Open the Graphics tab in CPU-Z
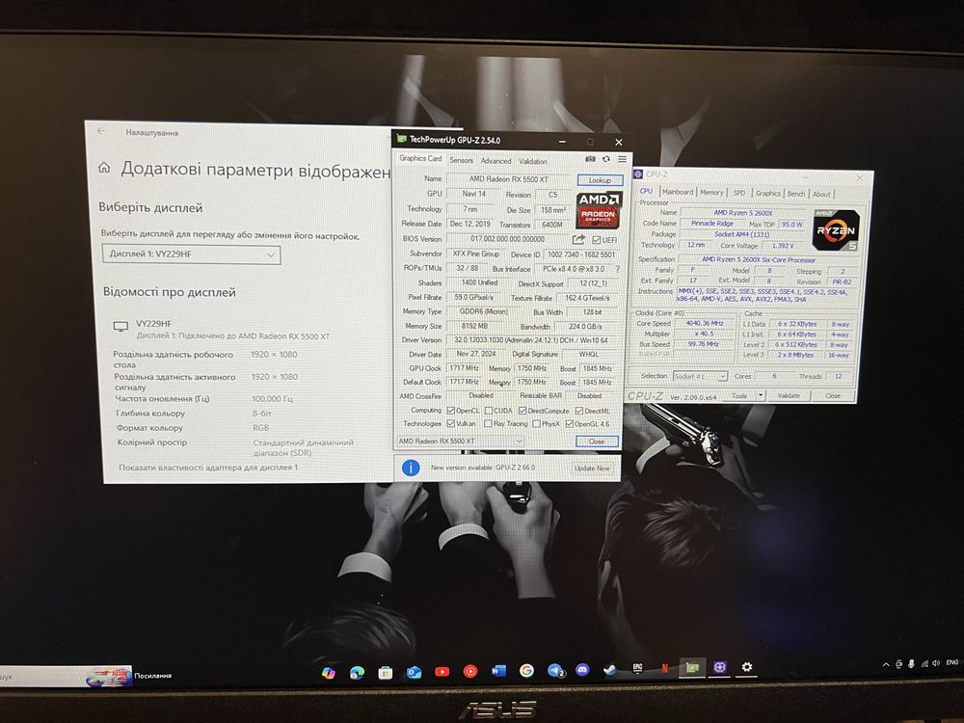Viewport: 964px width, 723px height. point(767,193)
